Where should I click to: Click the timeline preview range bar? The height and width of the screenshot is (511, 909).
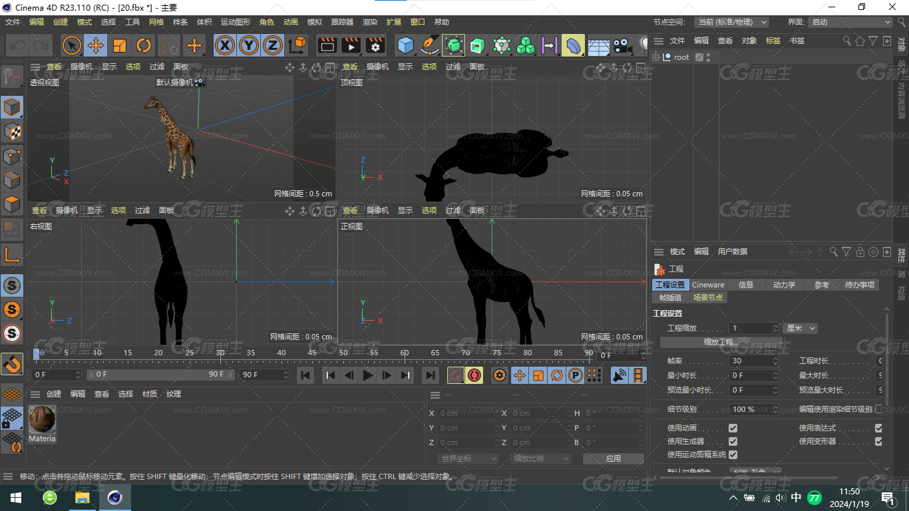point(161,375)
